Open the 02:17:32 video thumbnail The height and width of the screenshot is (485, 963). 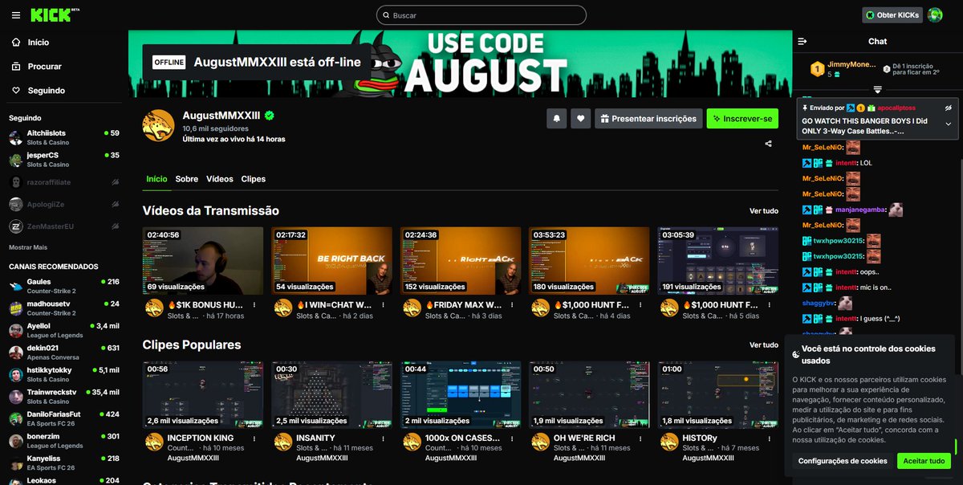coord(332,260)
